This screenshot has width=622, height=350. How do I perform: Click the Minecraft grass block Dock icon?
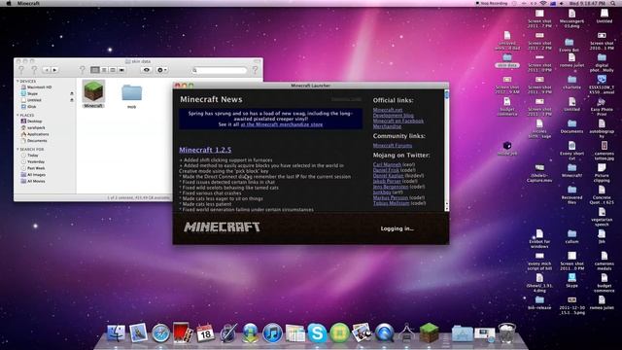[430, 332]
